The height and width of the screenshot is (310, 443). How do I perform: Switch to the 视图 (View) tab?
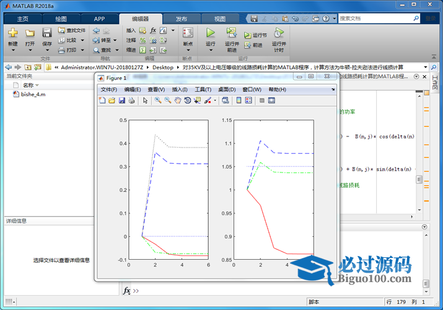pos(220,19)
